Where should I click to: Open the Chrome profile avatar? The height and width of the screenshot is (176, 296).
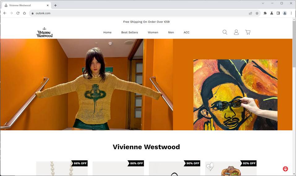point(285,13)
